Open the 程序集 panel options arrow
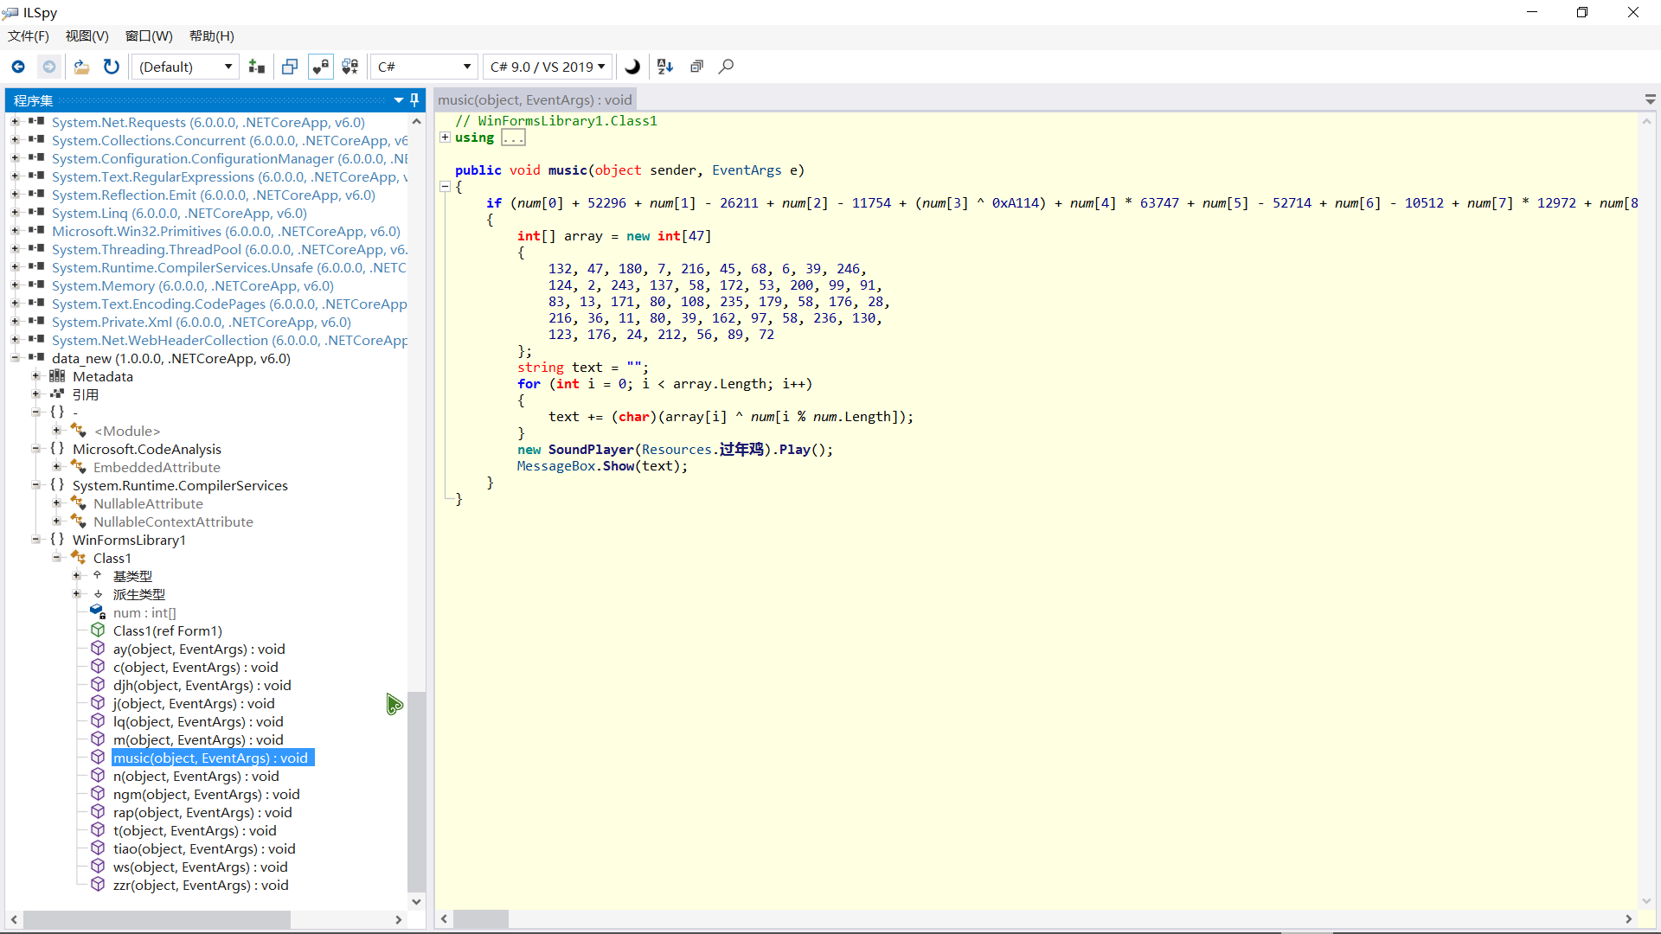 point(399,100)
